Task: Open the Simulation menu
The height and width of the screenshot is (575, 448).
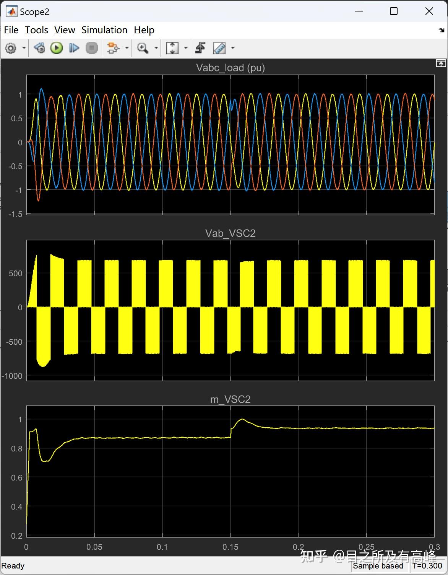Action: pyautogui.click(x=104, y=30)
